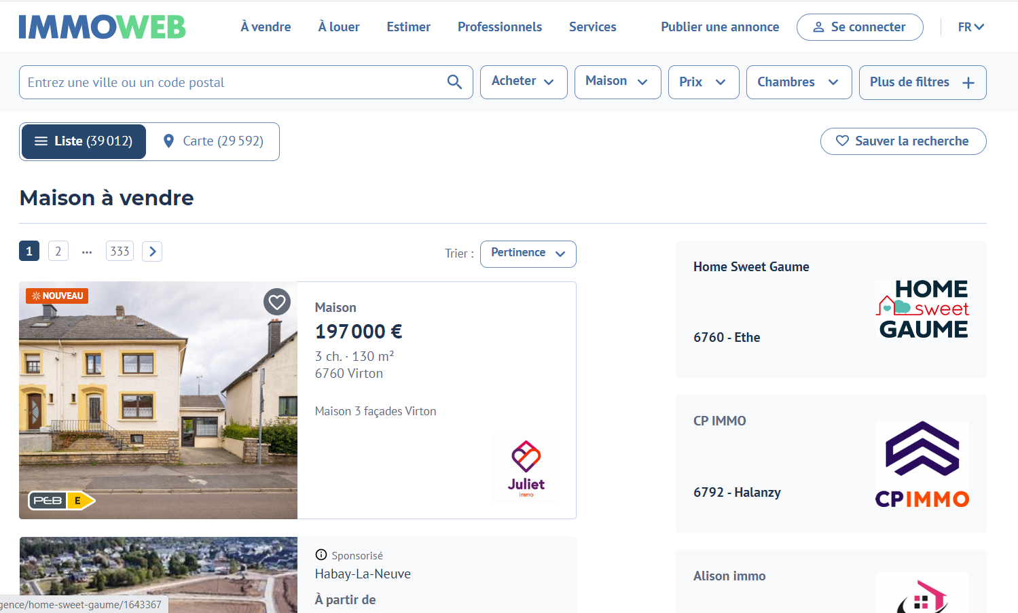Favorite the Virton house with heart icon

[x=277, y=302]
